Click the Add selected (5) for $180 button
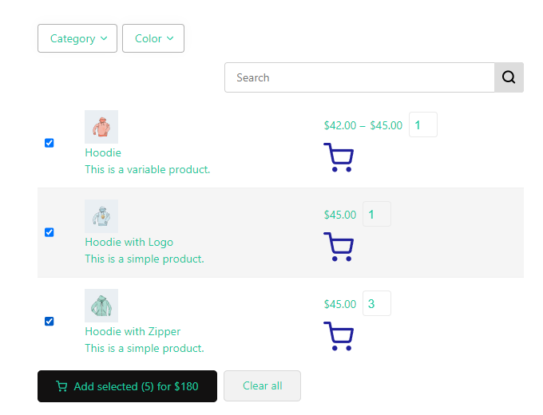The image size is (543, 415). point(128,386)
